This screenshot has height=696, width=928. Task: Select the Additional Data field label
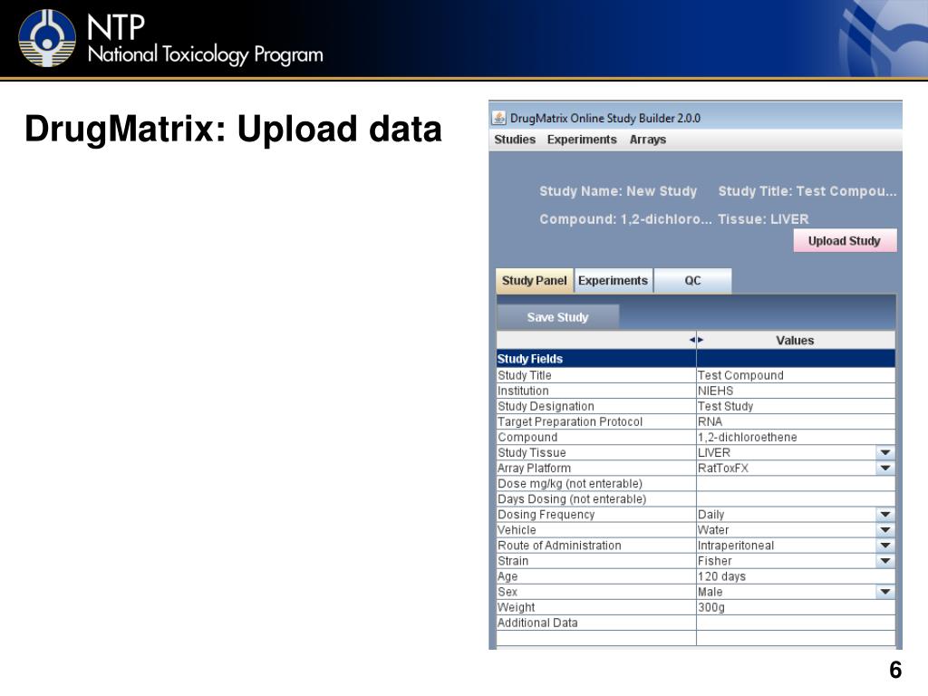pos(537,622)
